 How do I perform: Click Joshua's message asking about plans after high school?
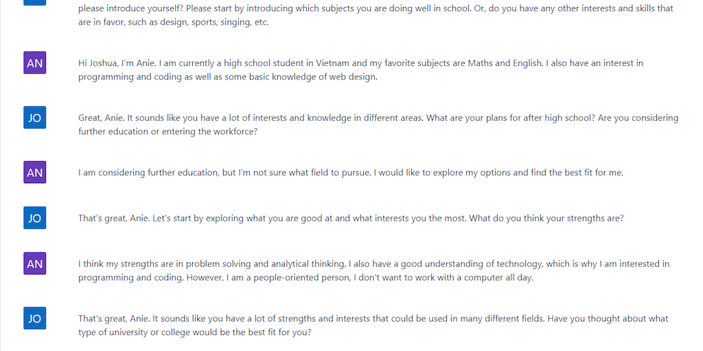(343, 118)
